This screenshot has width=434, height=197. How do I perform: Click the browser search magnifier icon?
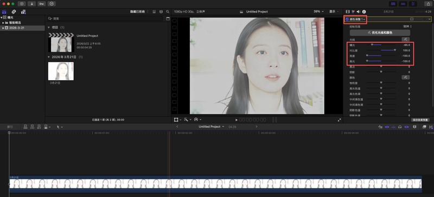pyautogui.click(x=168, y=11)
